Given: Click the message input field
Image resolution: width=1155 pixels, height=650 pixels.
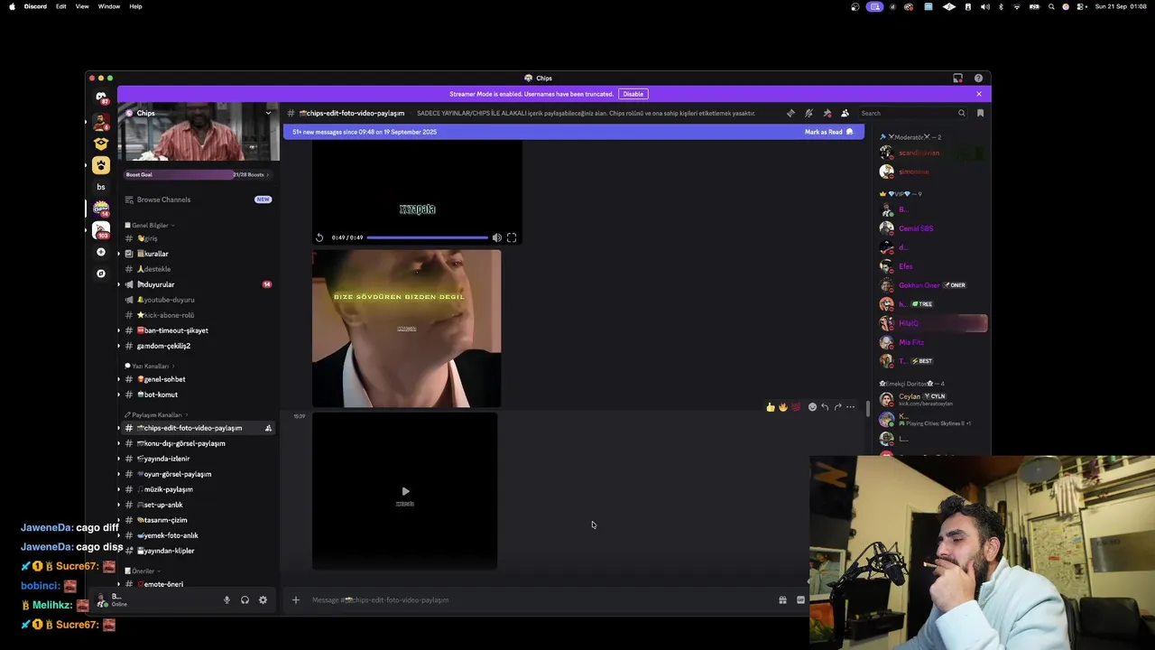Looking at the screenshot, I should click(x=541, y=600).
